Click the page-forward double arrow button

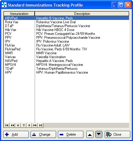(x=35, y=125)
